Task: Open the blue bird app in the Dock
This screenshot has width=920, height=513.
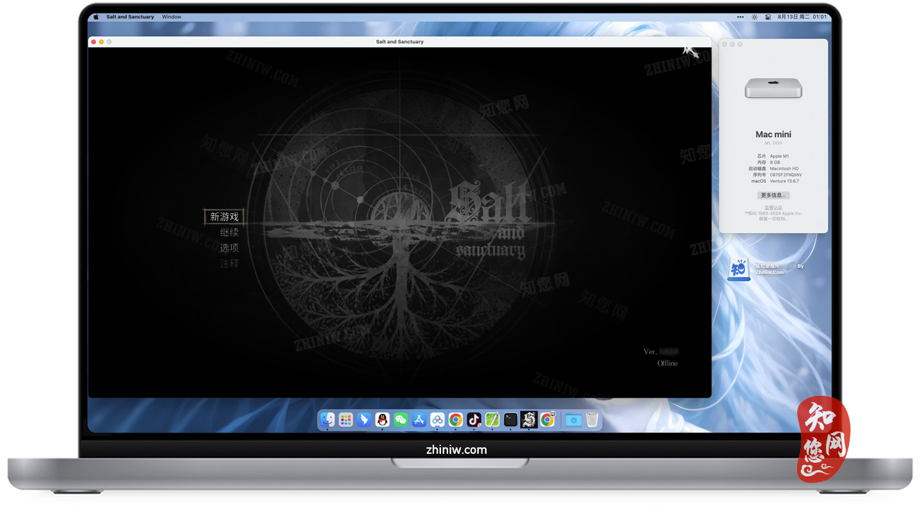Action: (x=364, y=420)
